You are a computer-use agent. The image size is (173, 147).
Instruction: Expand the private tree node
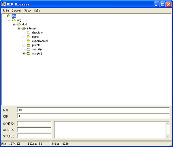[24, 45]
